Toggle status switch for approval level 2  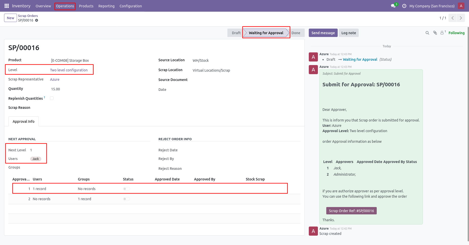click(127, 199)
